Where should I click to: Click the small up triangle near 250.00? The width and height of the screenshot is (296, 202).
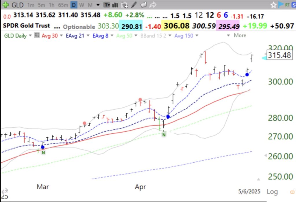[258, 179]
